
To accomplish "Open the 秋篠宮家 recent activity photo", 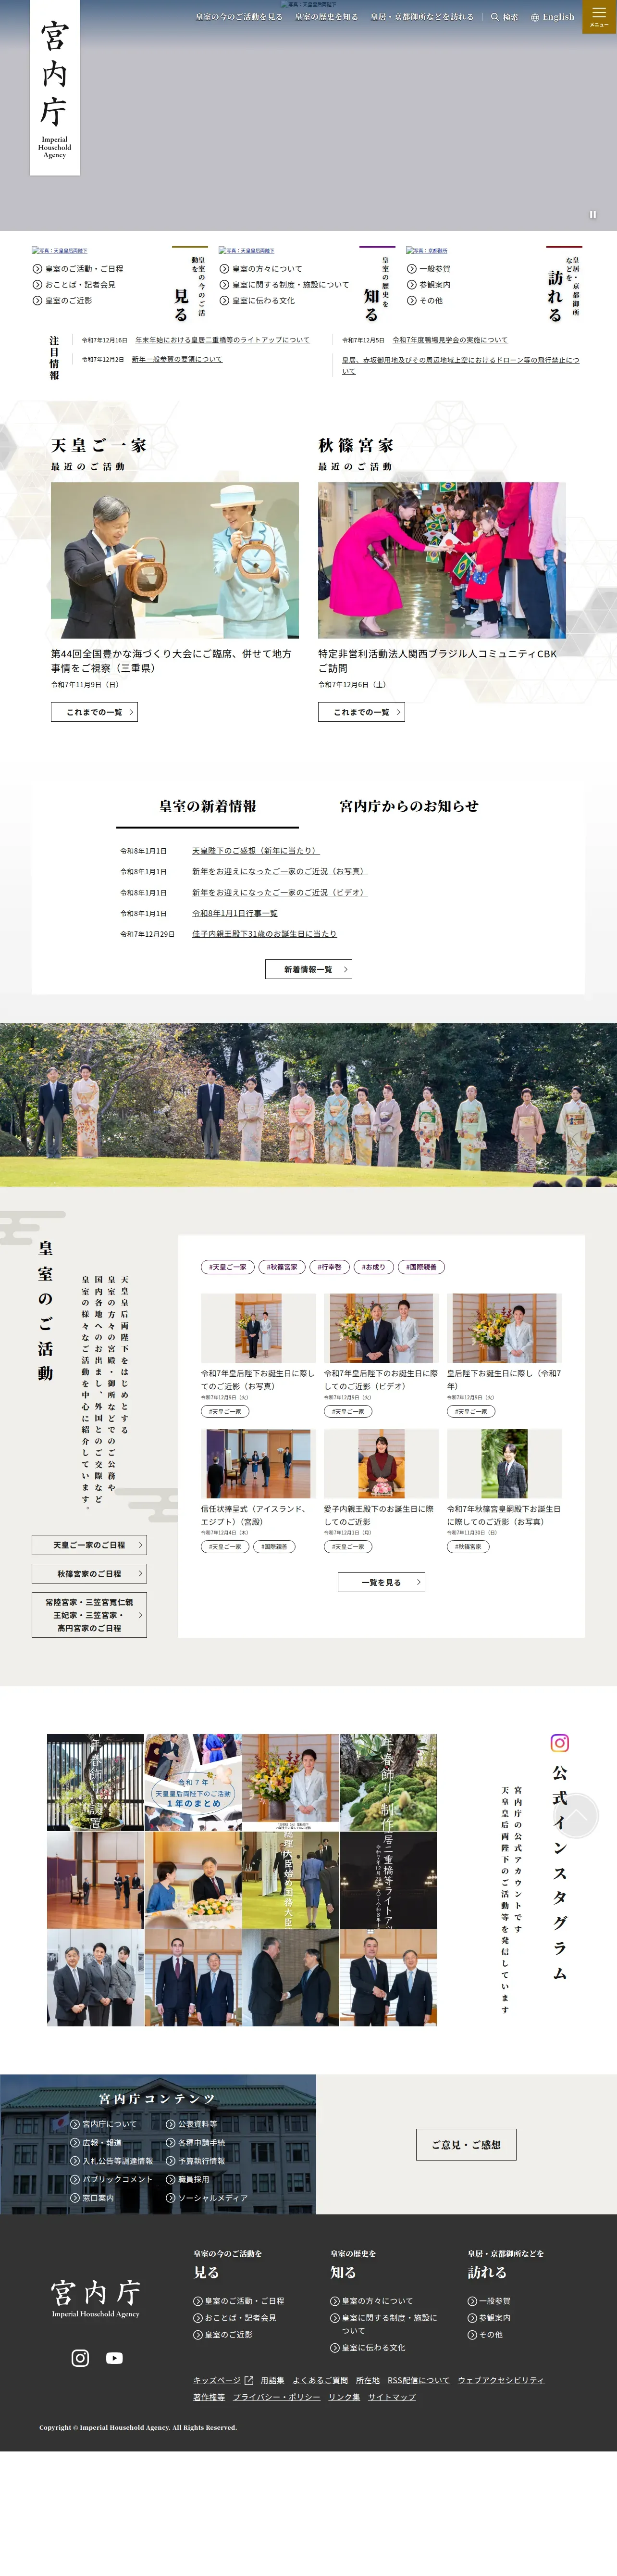I will (x=442, y=560).
